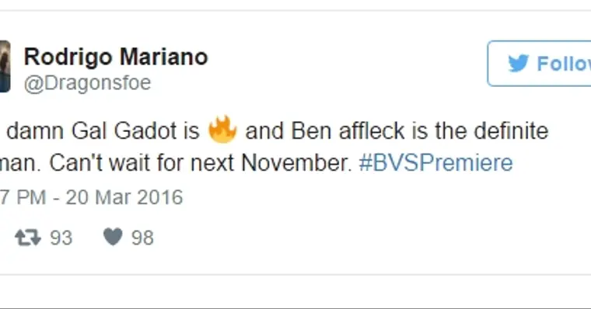The height and width of the screenshot is (309, 591).
Task: Click the Twitter bird logo
Action: 519,63
